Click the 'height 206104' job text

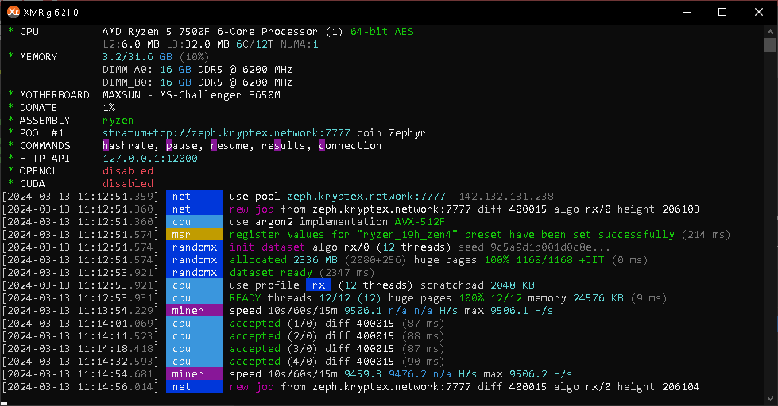(x=659, y=387)
